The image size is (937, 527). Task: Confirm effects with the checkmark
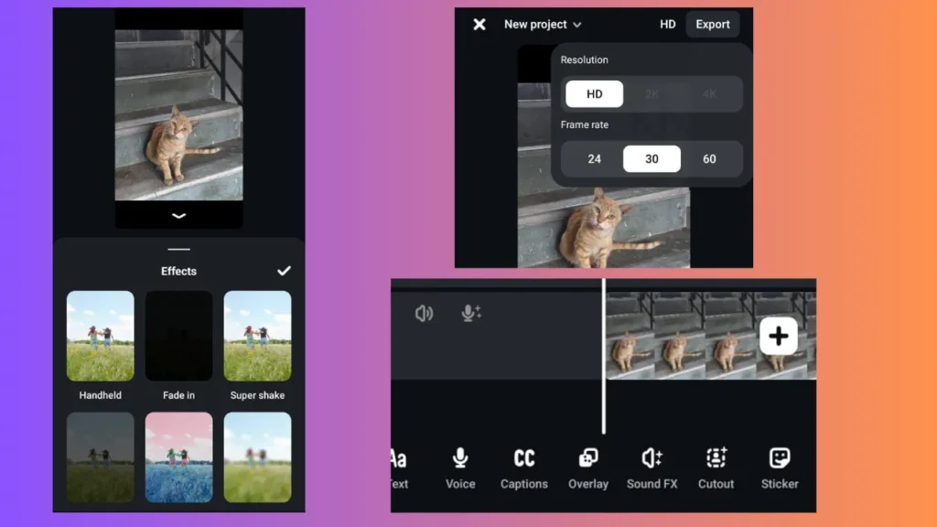click(284, 271)
